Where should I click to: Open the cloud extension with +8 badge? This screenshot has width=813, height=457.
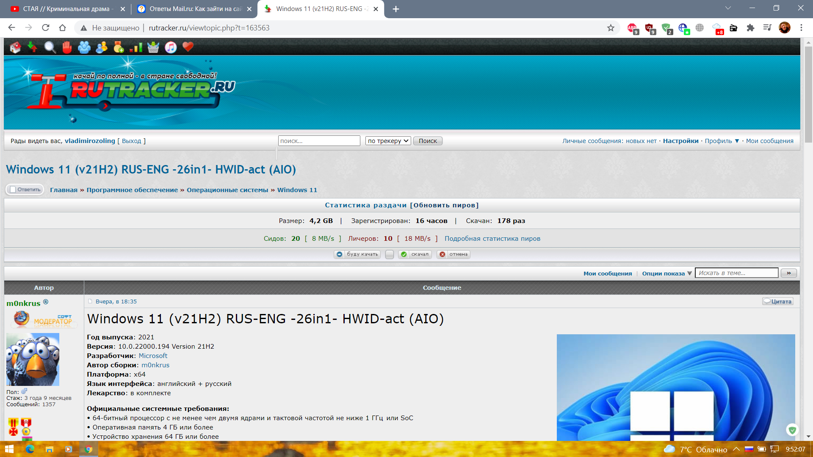pos(717,28)
